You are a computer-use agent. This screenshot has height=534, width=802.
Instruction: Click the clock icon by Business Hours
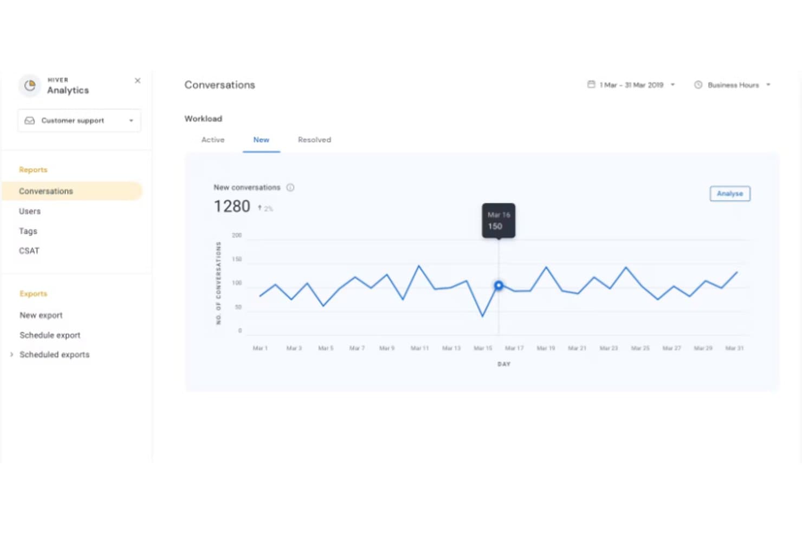(698, 85)
